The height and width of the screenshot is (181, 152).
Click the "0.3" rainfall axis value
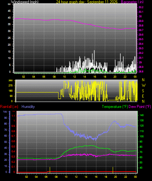tap(13, 157)
